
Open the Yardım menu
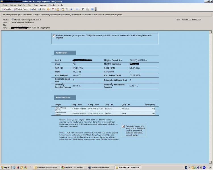click(x=60, y=5)
